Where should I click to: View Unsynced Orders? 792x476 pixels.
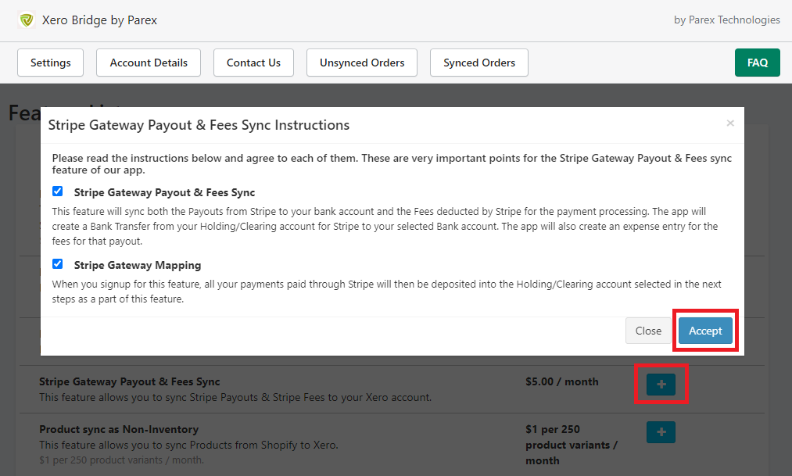pyautogui.click(x=362, y=63)
